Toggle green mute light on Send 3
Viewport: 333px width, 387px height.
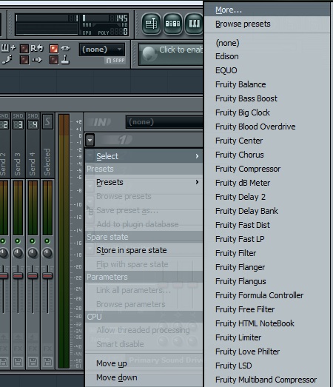click(x=18, y=241)
